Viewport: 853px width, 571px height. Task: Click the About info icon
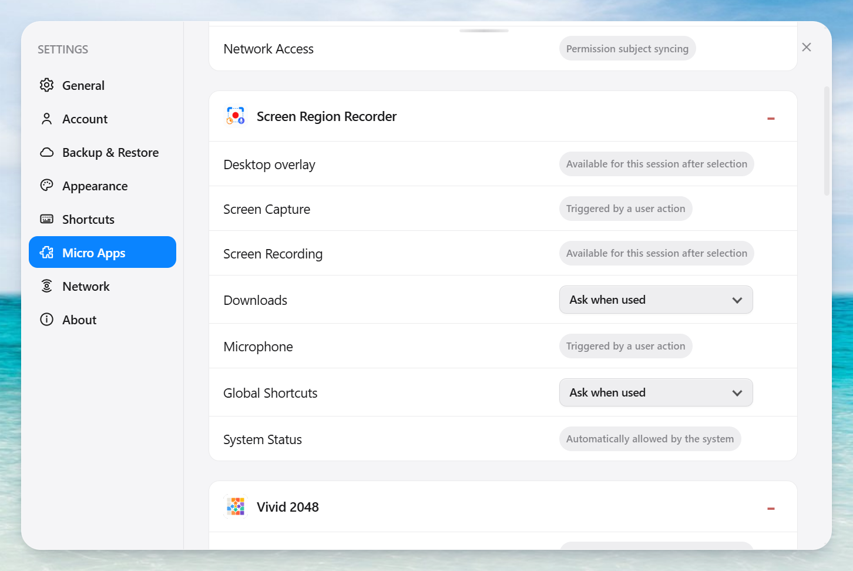coord(47,320)
